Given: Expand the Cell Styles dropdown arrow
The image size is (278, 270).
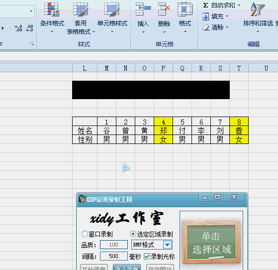Looking at the screenshot, I should point(112,32).
